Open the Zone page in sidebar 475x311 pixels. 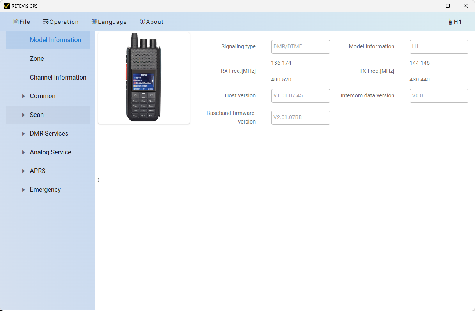pos(37,59)
